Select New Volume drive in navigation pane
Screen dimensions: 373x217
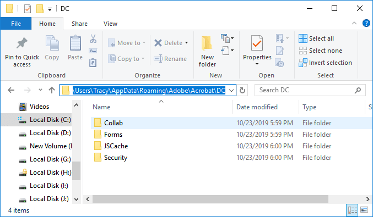pyautogui.click(x=36, y=146)
